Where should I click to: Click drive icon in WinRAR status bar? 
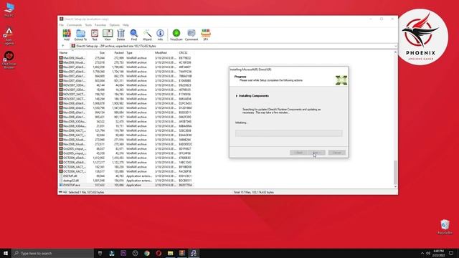point(60,192)
